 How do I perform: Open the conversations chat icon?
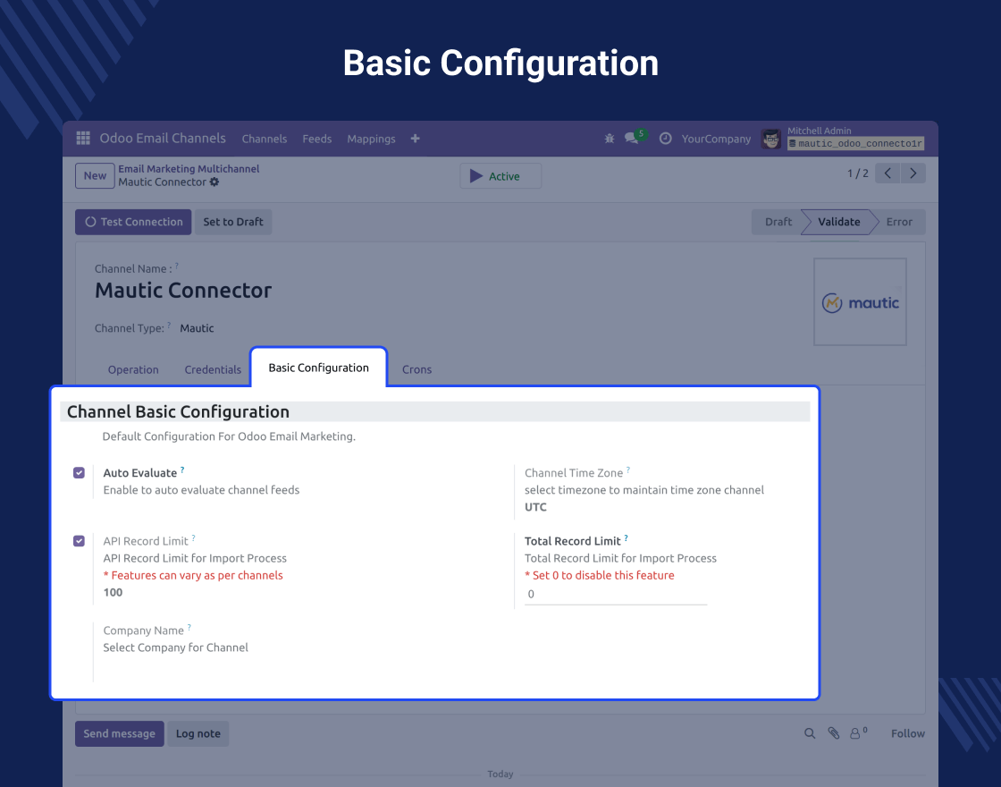coord(631,138)
